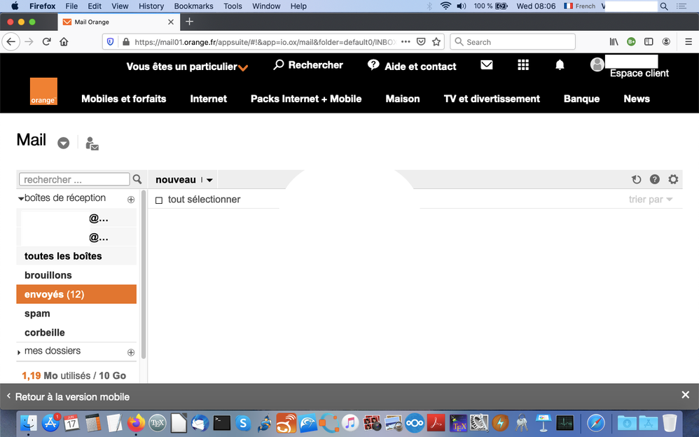Image resolution: width=699 pixels, height=437 pixels.
Task: Click the envelope icon in the Orange header
Action: [x=486, y=65]
